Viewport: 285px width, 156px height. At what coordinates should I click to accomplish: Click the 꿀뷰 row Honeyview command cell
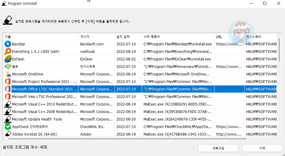pyautogui.click(x=178, y=67)
